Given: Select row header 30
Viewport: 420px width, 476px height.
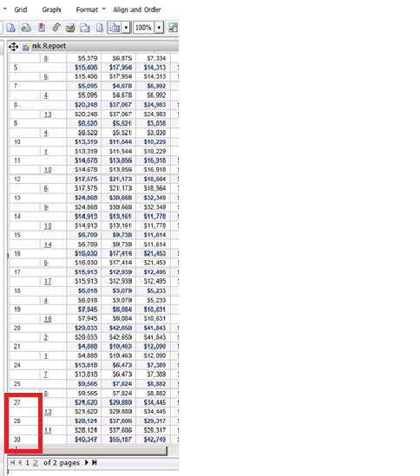Looking at the screenshot, I should click(17, 440).
